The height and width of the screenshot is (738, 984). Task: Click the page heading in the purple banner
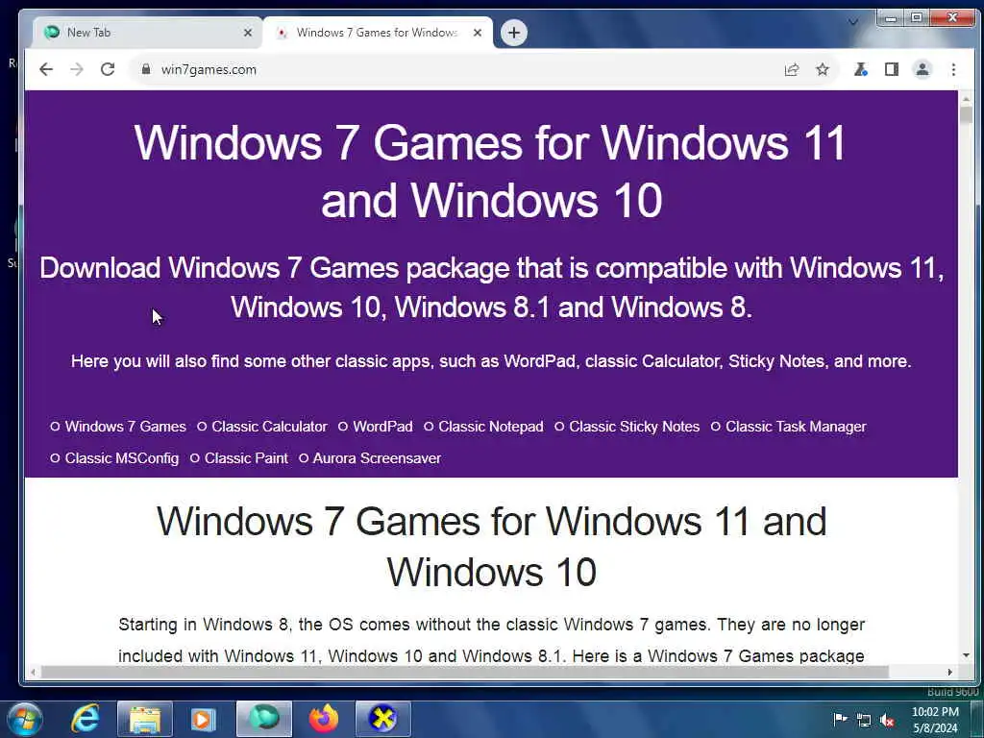click(x=491, y=171)
